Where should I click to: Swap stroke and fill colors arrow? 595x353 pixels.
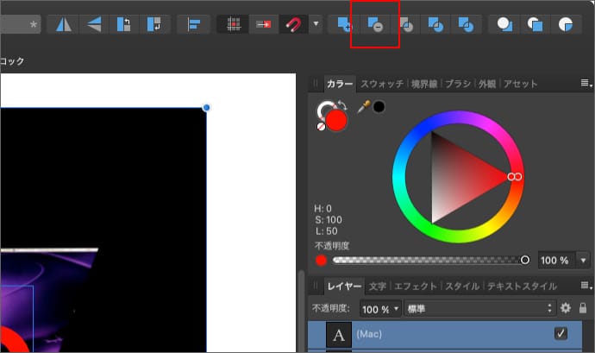(x=341, y=105)
